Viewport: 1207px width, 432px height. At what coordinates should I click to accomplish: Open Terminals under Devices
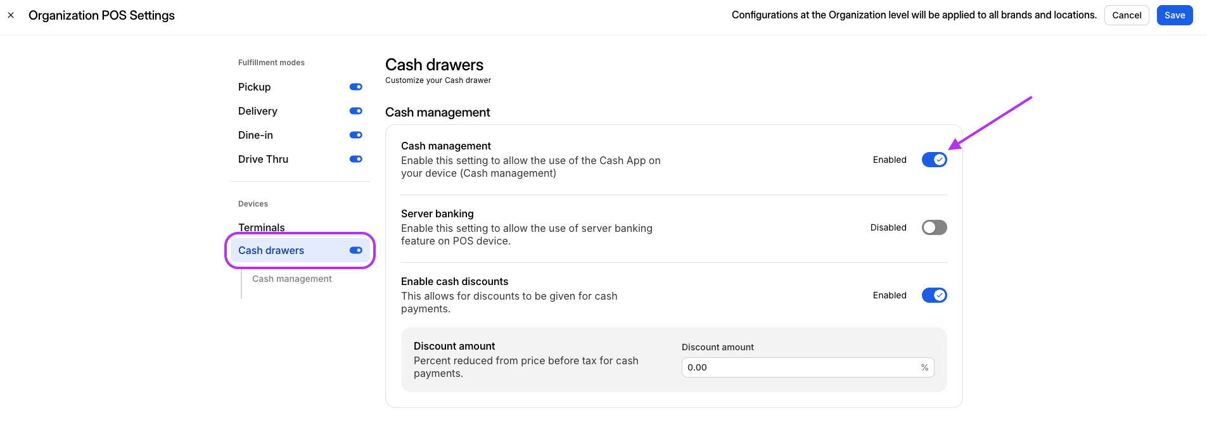click(261, 227)
